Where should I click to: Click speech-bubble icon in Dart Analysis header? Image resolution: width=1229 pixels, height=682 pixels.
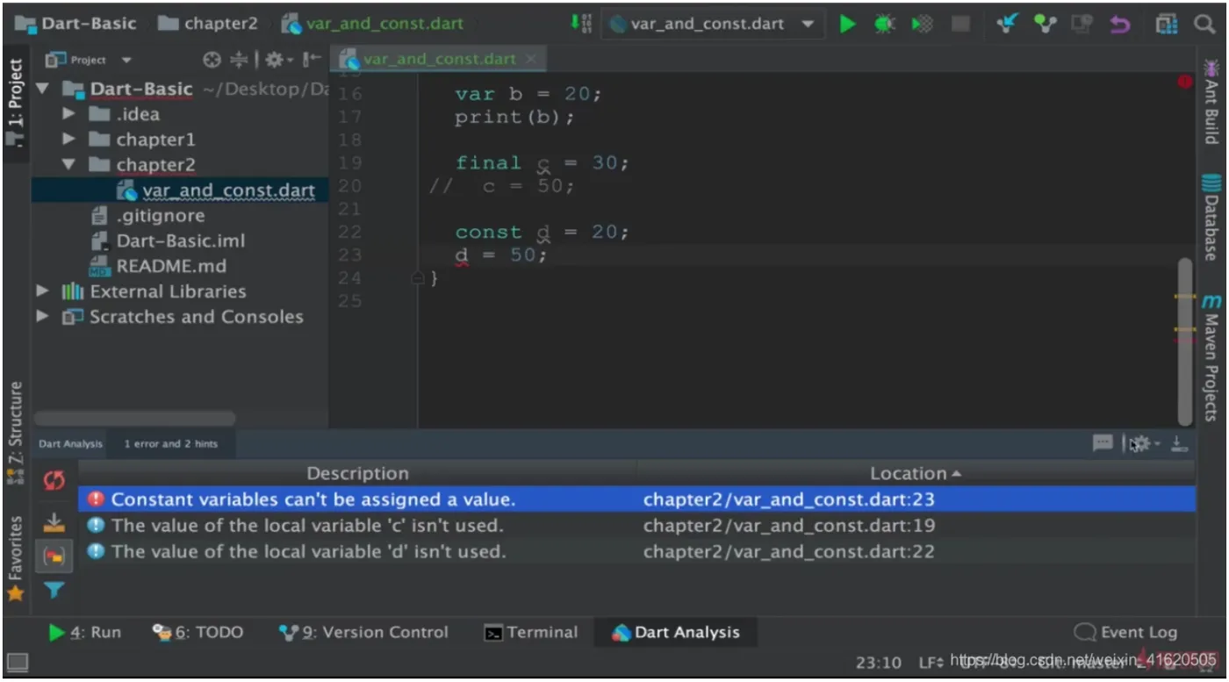click(1103, 443)
